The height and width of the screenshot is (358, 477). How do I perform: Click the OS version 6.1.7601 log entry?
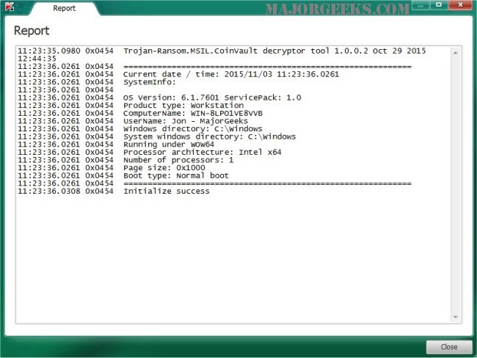pyautogui.click(x=159, y=98)
